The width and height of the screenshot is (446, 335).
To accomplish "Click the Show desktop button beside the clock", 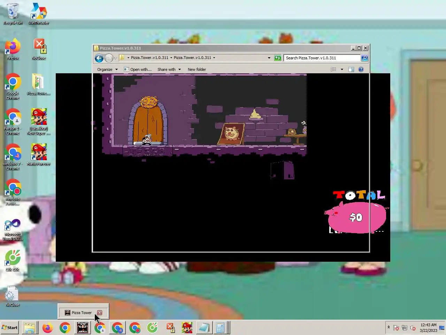I will [x=442, y=328].
